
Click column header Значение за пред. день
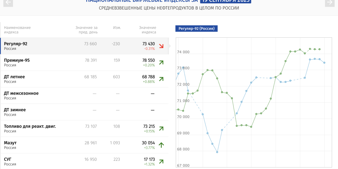pos(86,30)
